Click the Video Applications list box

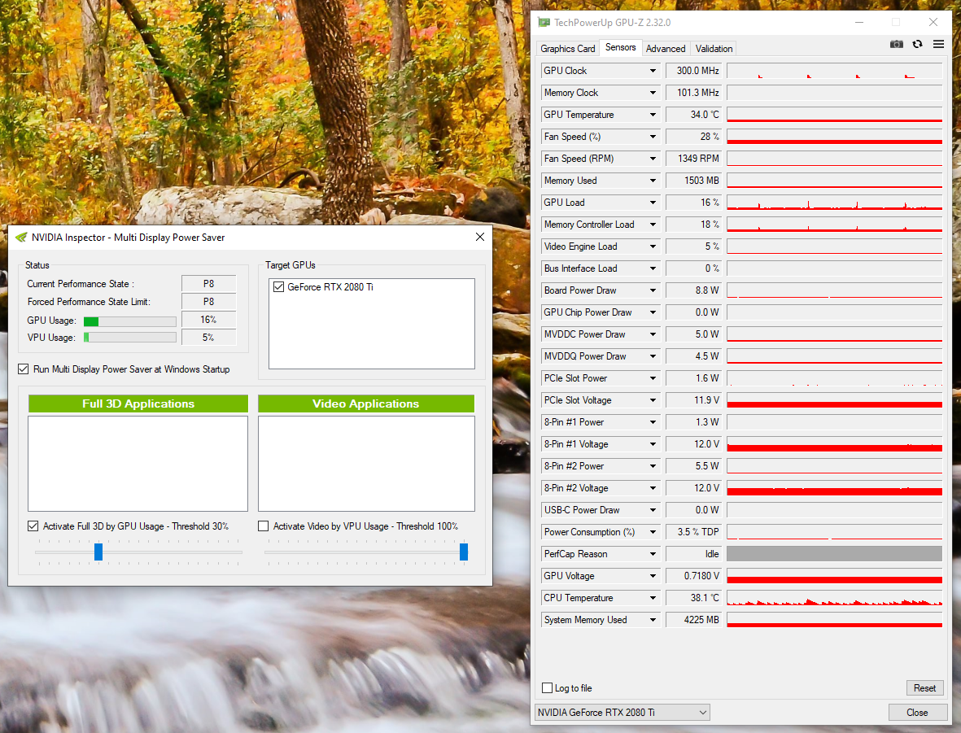coord(366,464)
